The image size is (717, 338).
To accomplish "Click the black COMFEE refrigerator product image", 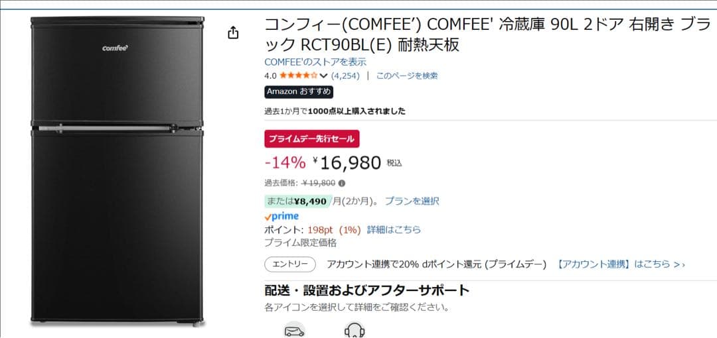I will 118,171.
